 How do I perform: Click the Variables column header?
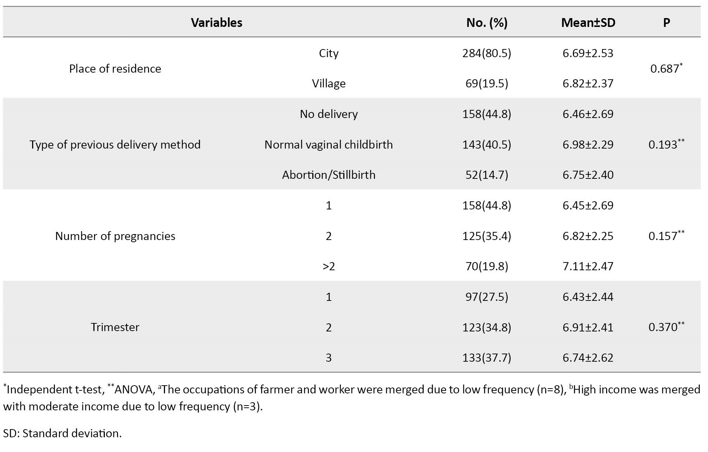(217, 23)
